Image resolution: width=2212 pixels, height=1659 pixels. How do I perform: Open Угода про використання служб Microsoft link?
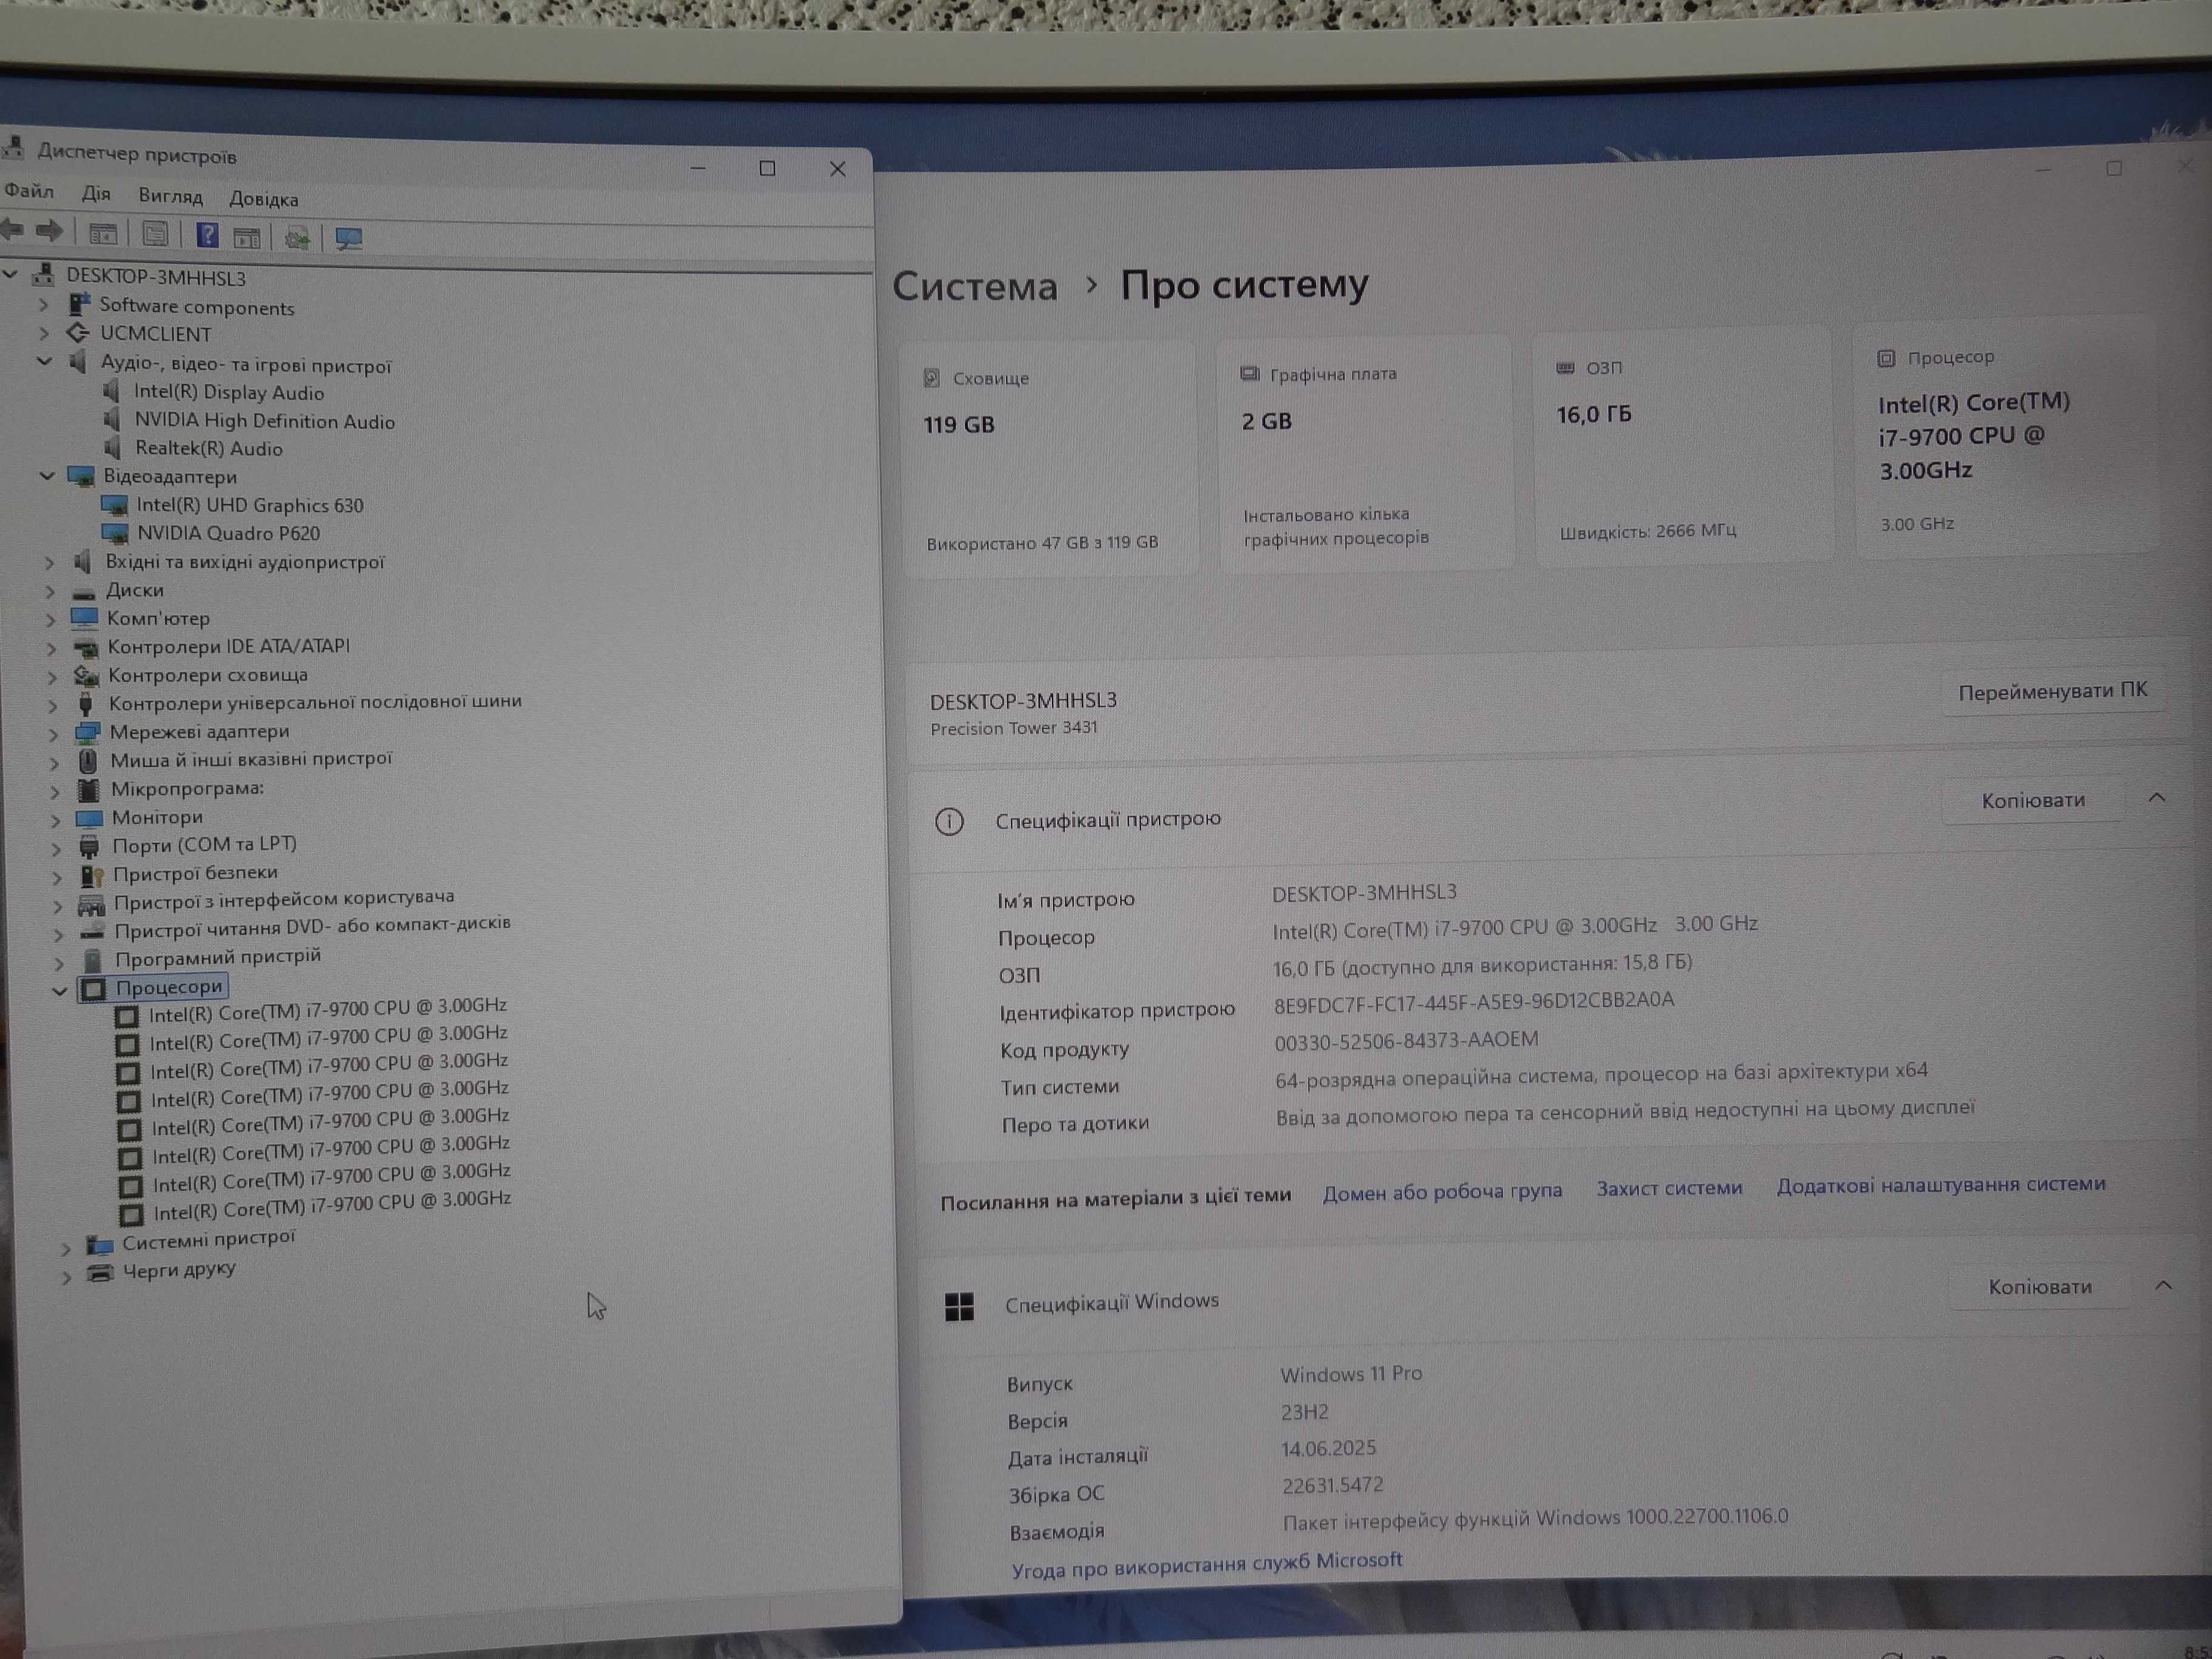1207,1564
